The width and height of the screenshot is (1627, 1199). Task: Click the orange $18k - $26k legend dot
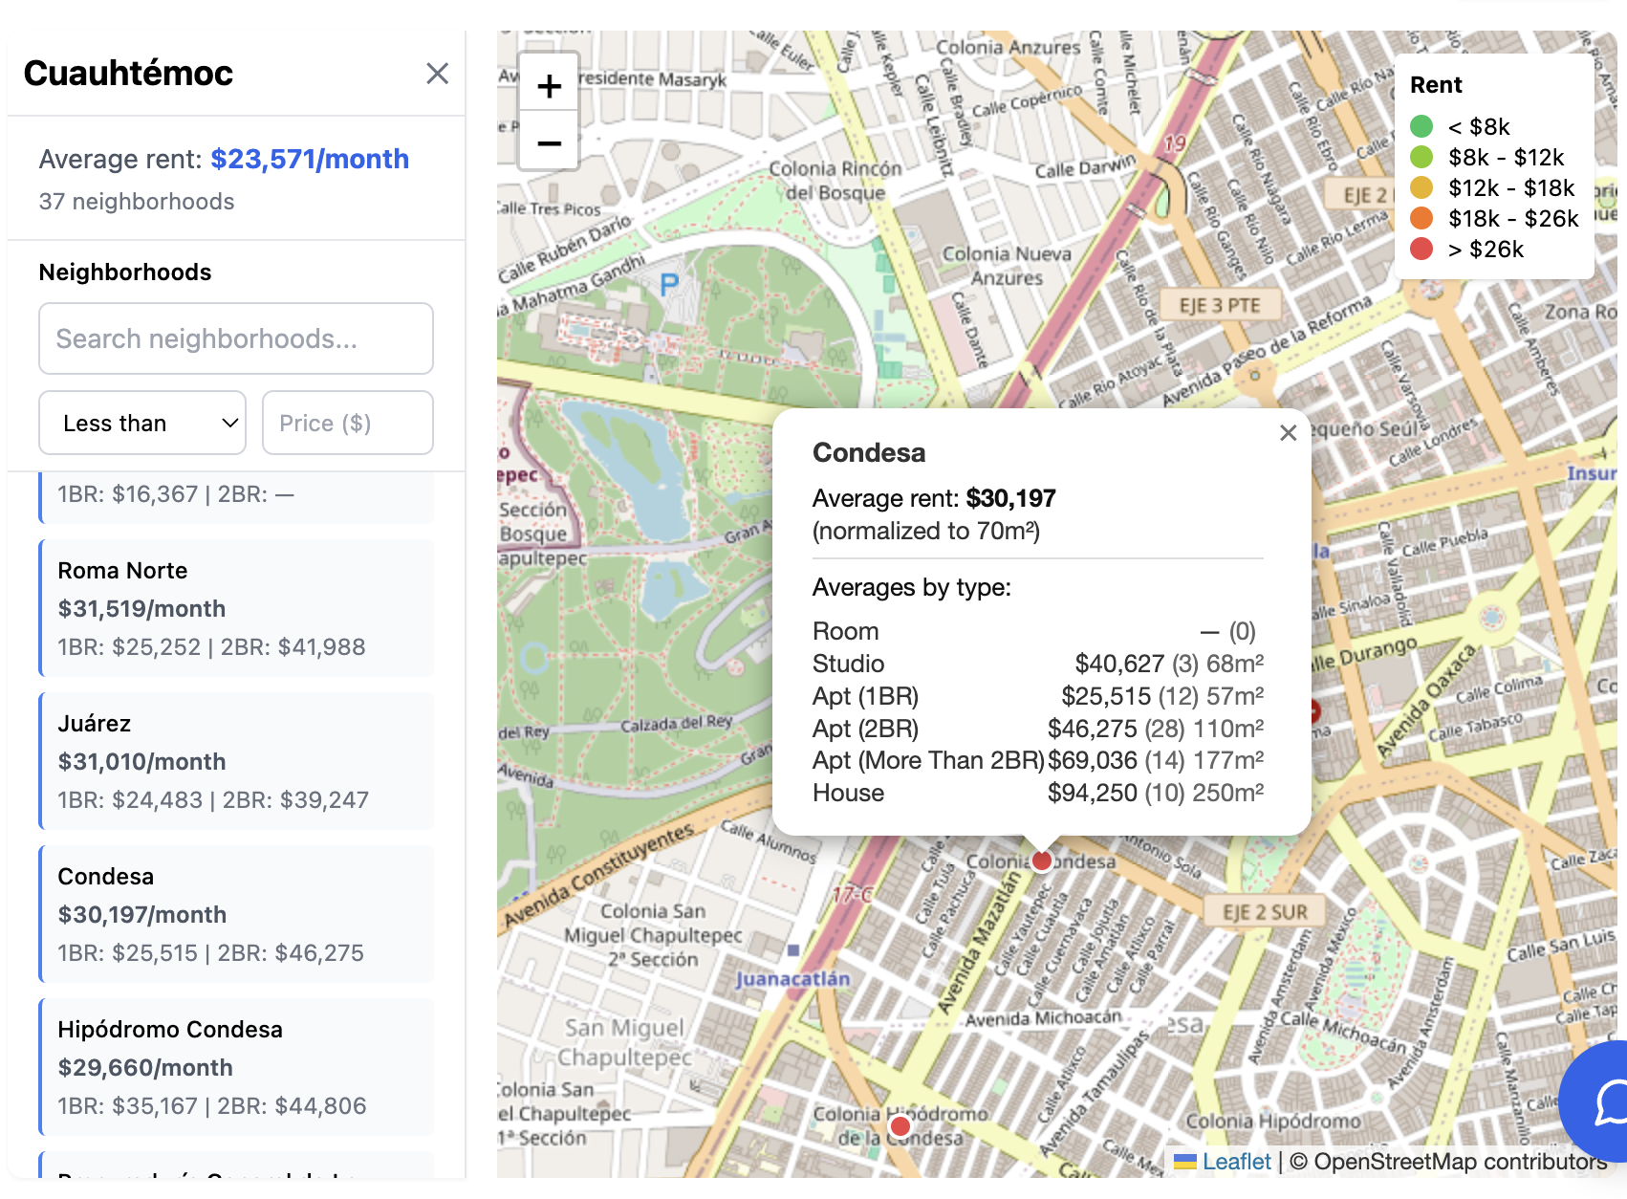[1421, 219]
